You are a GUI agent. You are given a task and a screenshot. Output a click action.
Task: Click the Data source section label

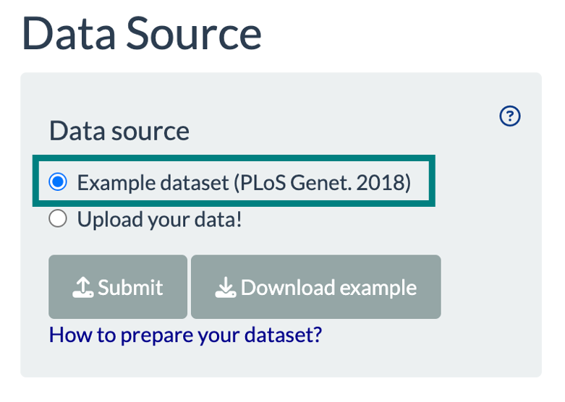tap(119, 131)
